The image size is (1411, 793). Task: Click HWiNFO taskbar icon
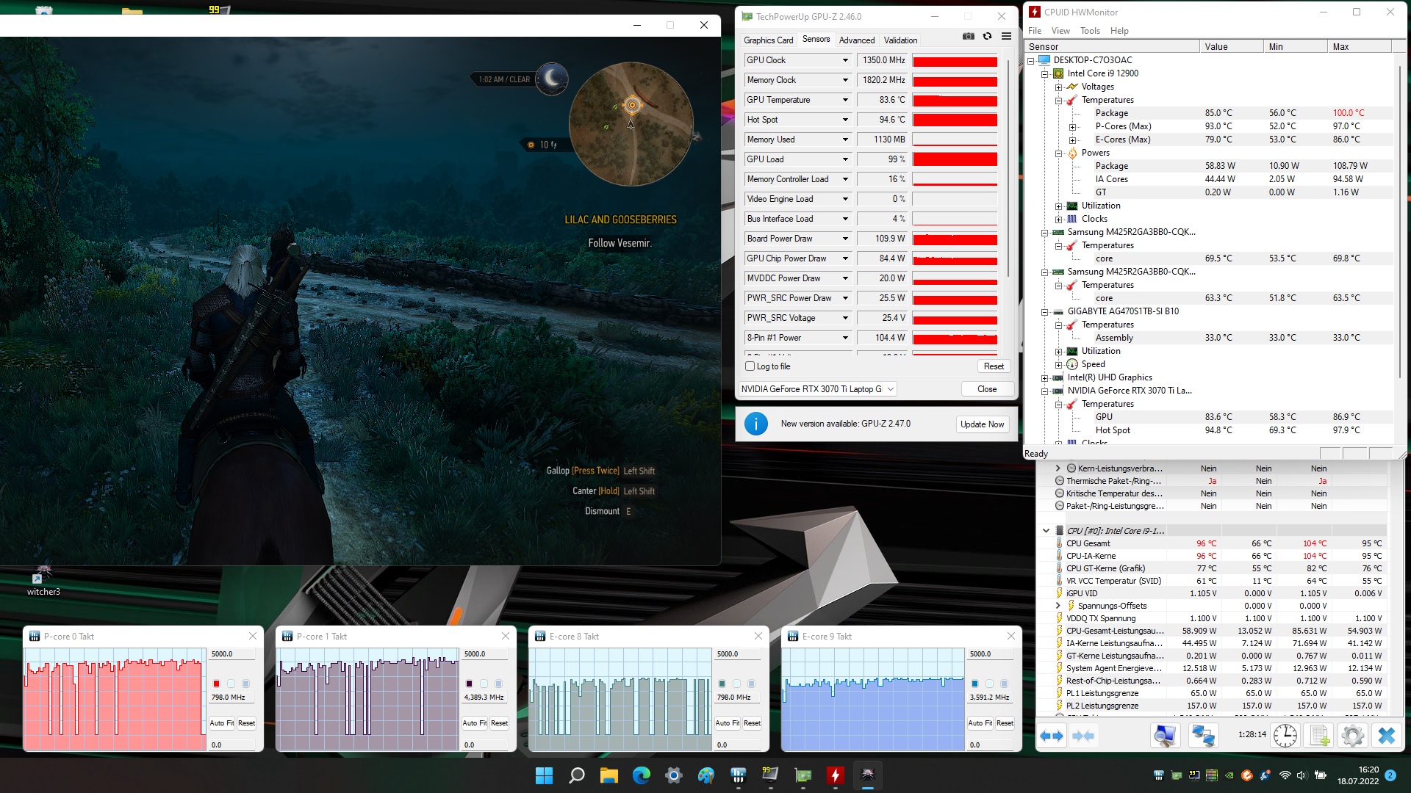tap(739, 775)
